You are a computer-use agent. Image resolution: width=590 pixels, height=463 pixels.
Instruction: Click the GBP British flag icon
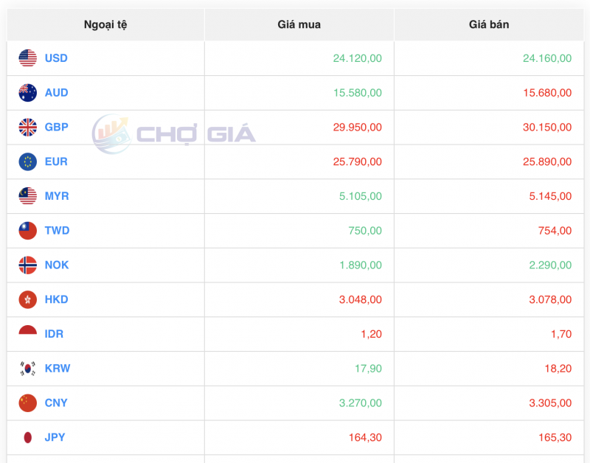tap(27, 127)
